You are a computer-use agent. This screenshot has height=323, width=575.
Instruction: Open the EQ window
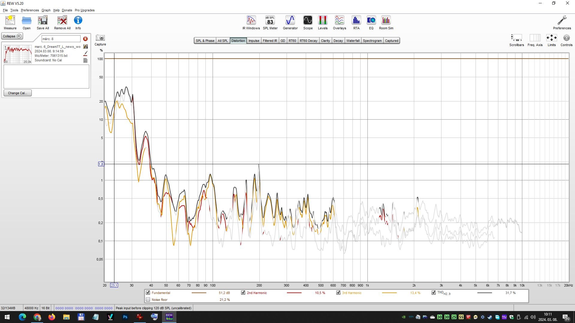point(371,23)
